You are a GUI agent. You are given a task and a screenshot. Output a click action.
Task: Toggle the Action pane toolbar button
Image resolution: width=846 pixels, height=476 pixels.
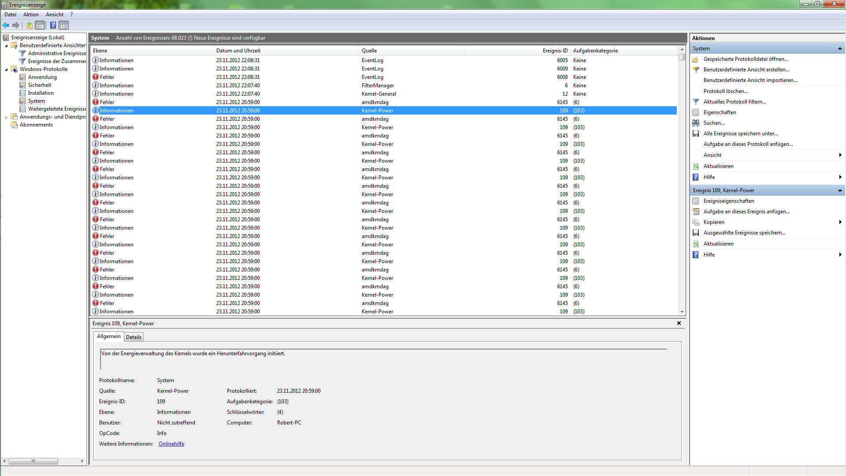tap(64, 25)
